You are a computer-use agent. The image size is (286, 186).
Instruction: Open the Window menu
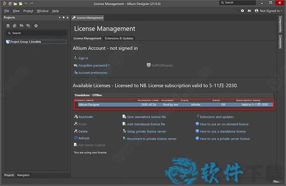pos(42,11)
